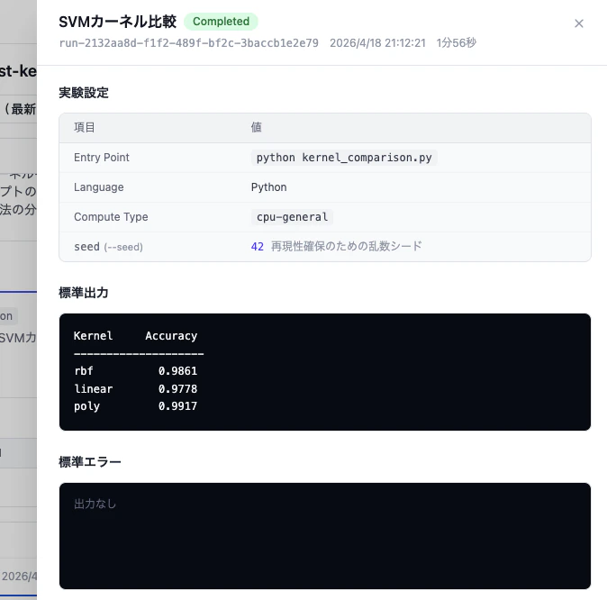
Task: Click the 標準エラー section heading
Action: (x=90, y=462)
